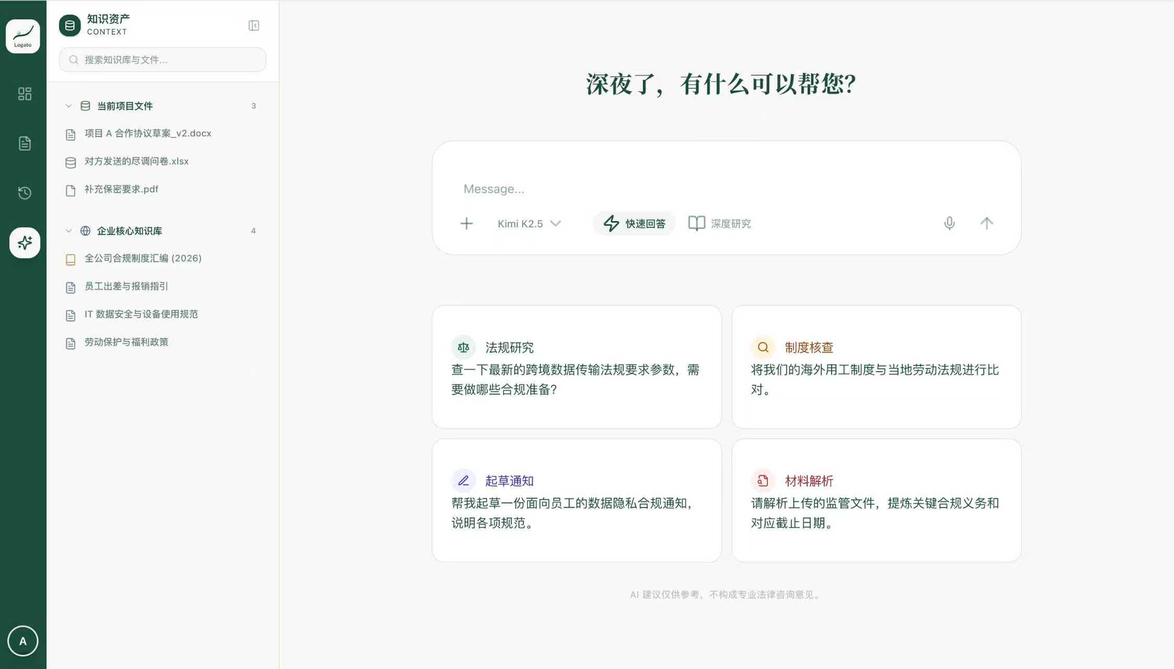
Task: Add attachment with the plus icon
Action: tap(467, 224)
